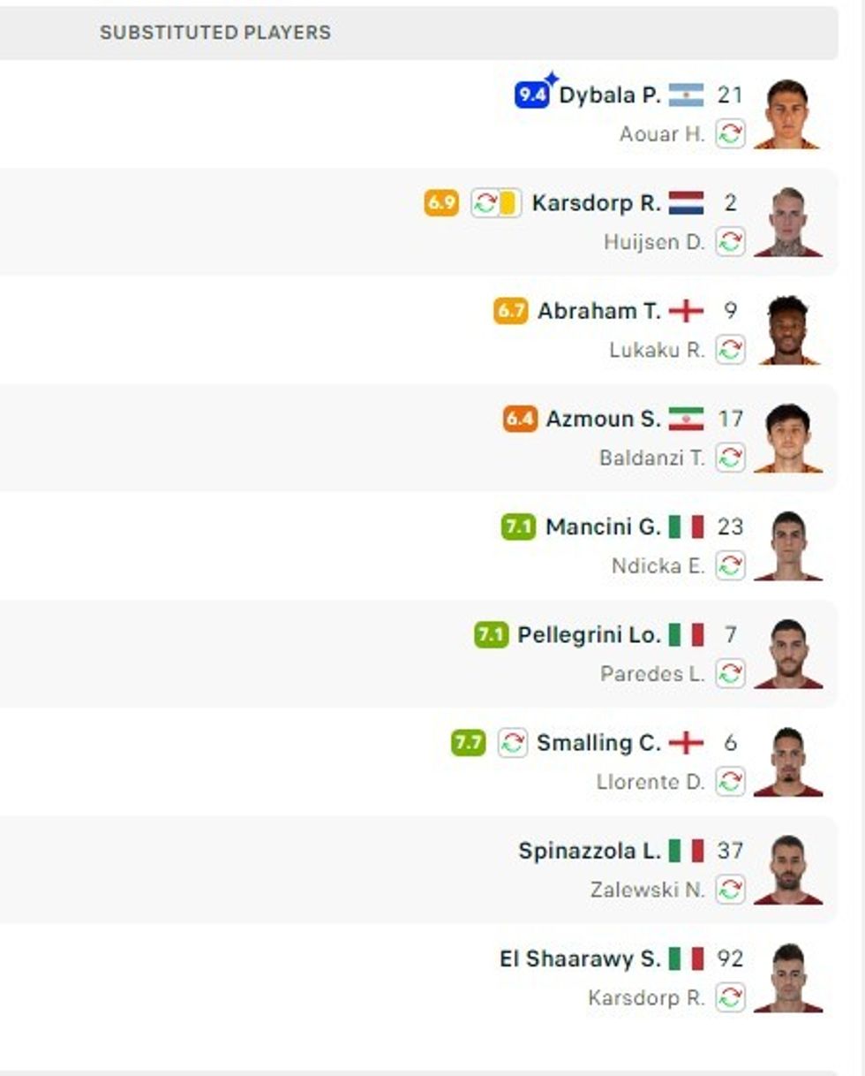Viewport: 865px width, 1076px height.
Task: Click the substitution icon beside Zalewski N.
Action: point(730,890)
